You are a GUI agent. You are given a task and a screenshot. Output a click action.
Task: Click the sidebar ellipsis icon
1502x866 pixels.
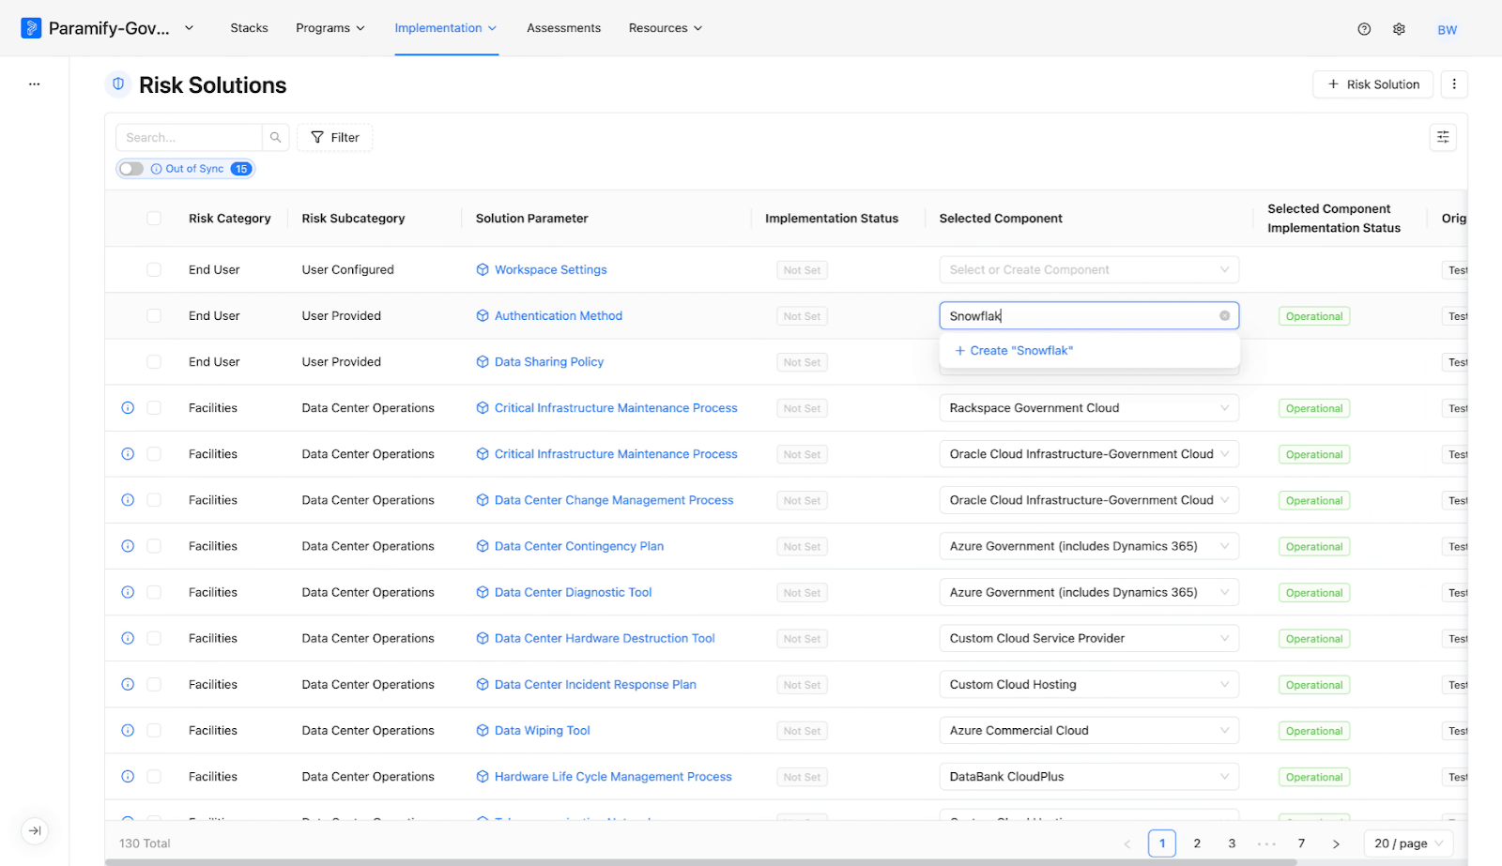coord(35,84)
